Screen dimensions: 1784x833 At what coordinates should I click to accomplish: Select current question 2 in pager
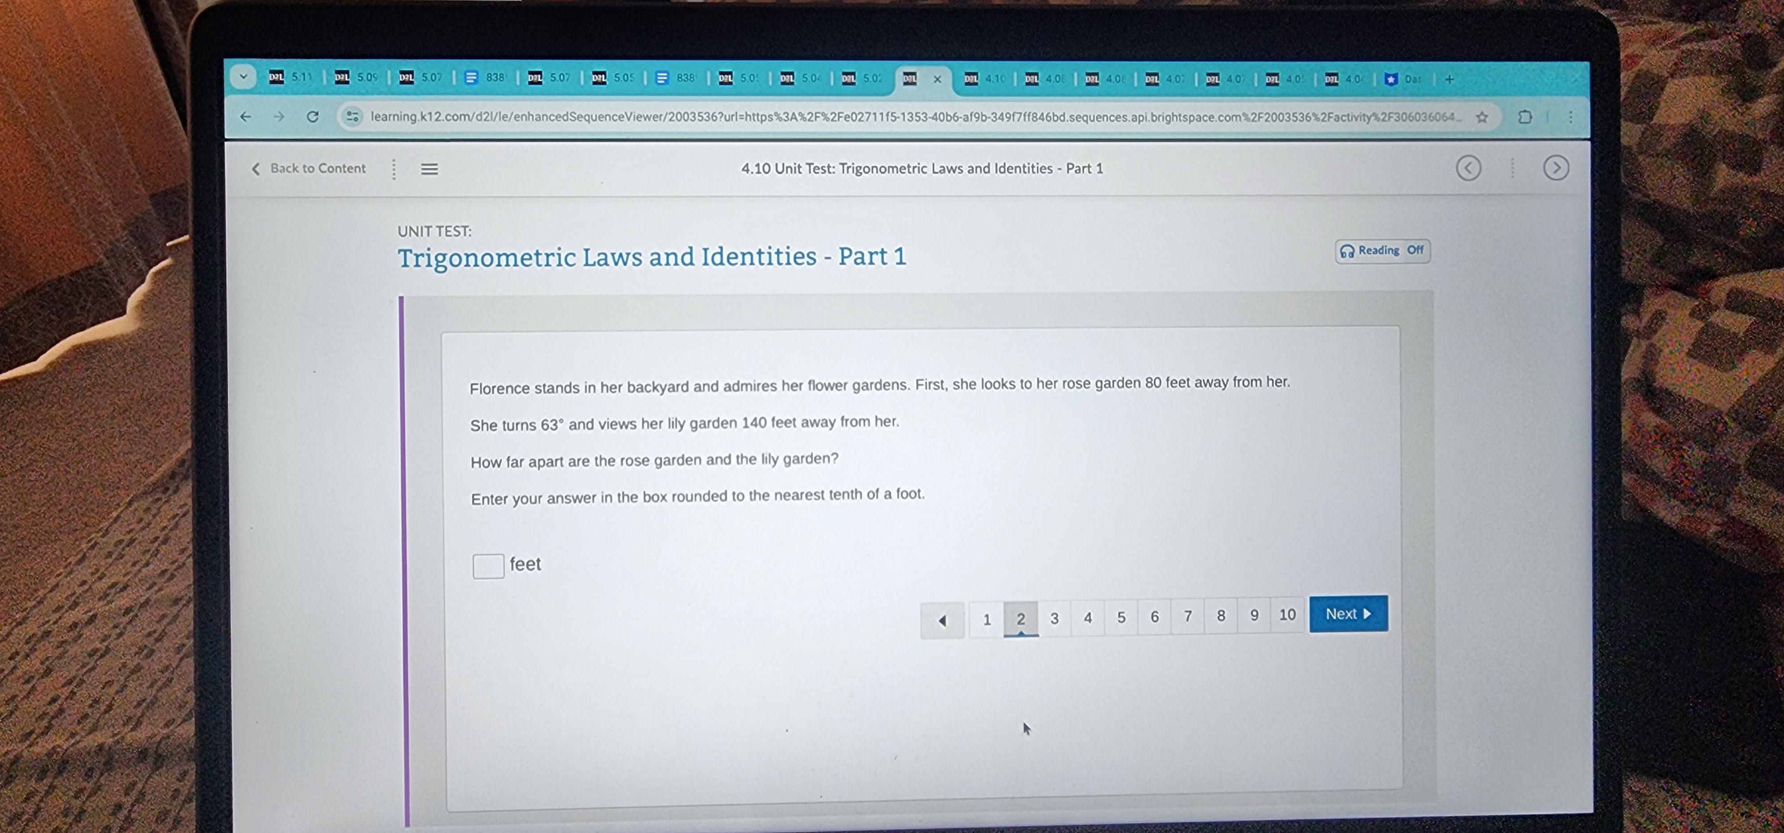tap(1020, 619)
